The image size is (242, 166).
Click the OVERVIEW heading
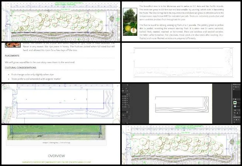(x=56, y=156)
